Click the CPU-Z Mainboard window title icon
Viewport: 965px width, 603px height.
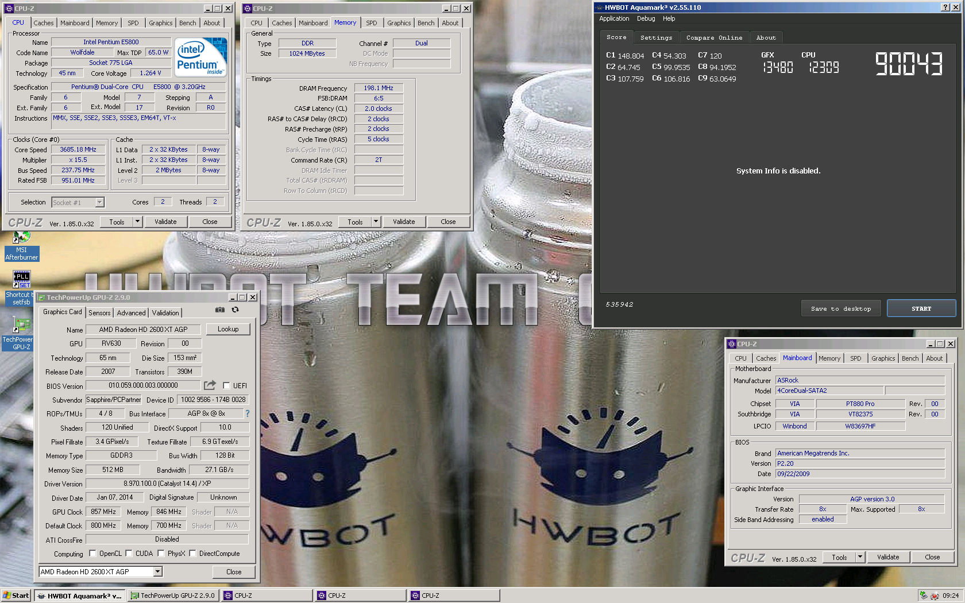pos(732,344)
